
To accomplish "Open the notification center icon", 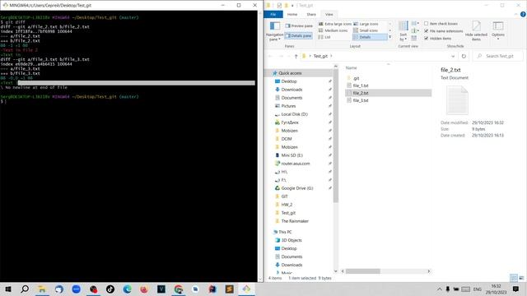I will [x=516, y=289].
